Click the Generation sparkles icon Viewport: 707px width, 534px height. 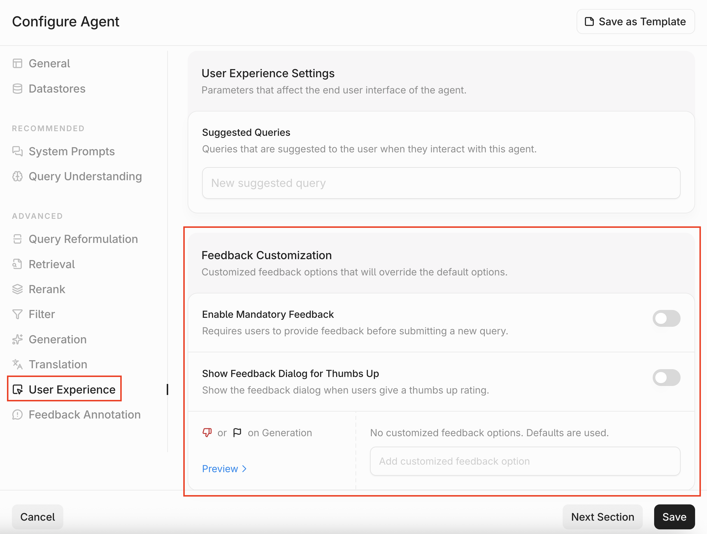point(17,339)
